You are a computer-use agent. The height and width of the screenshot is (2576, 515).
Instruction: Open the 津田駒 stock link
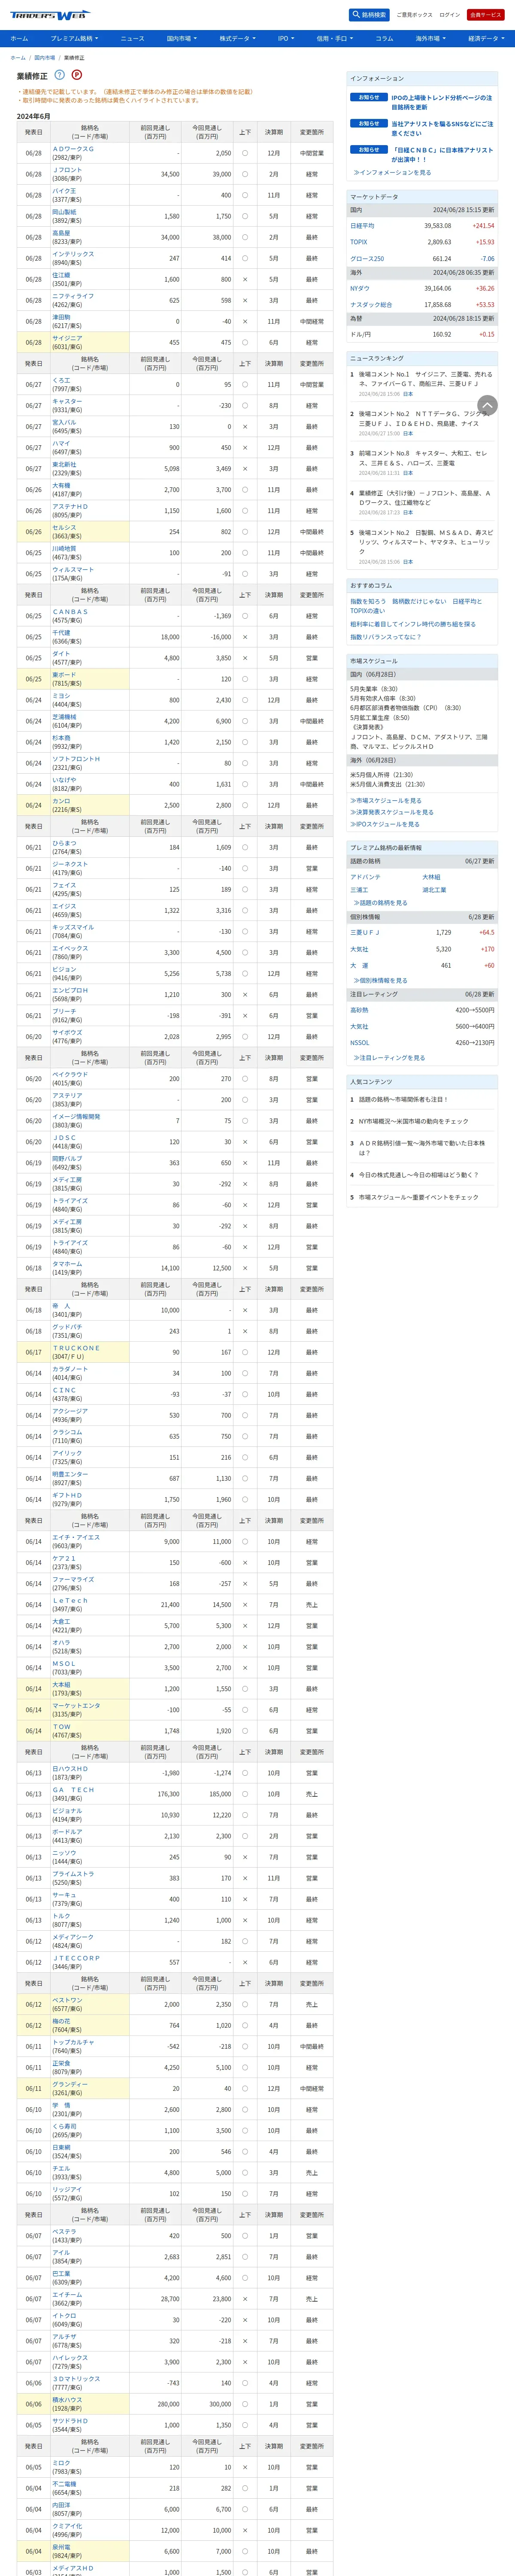(x=61, y=317)
